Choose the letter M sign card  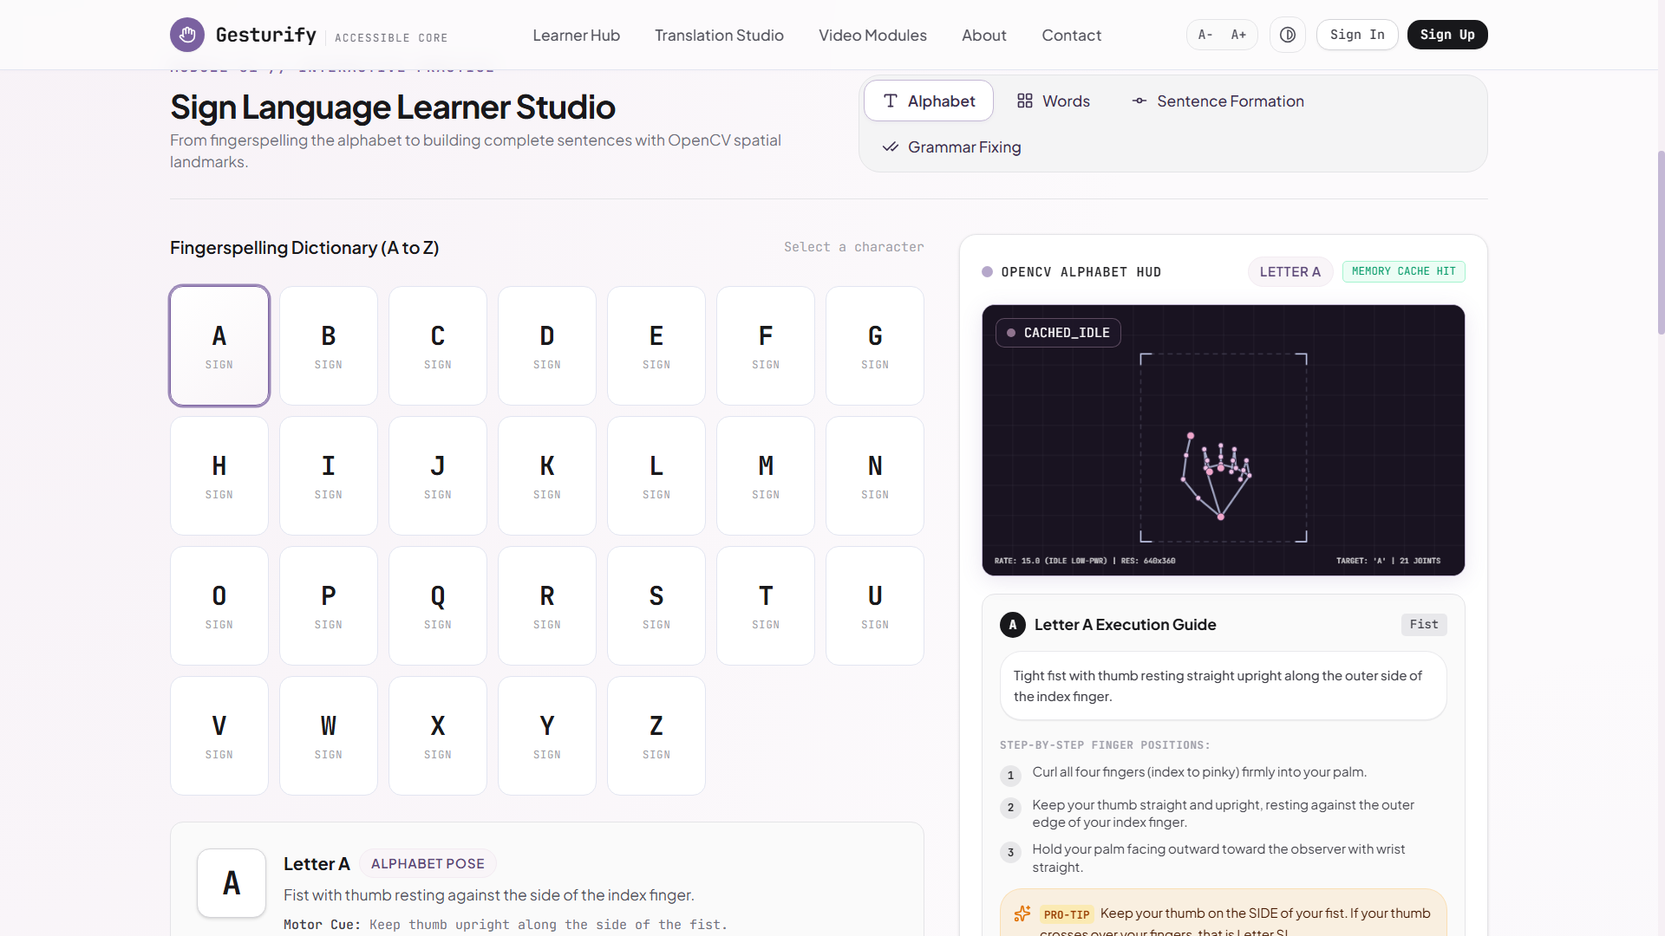pos(766,476)
